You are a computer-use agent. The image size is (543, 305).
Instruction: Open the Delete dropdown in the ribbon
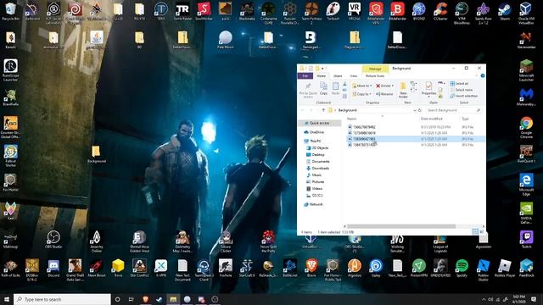point(384,86)
